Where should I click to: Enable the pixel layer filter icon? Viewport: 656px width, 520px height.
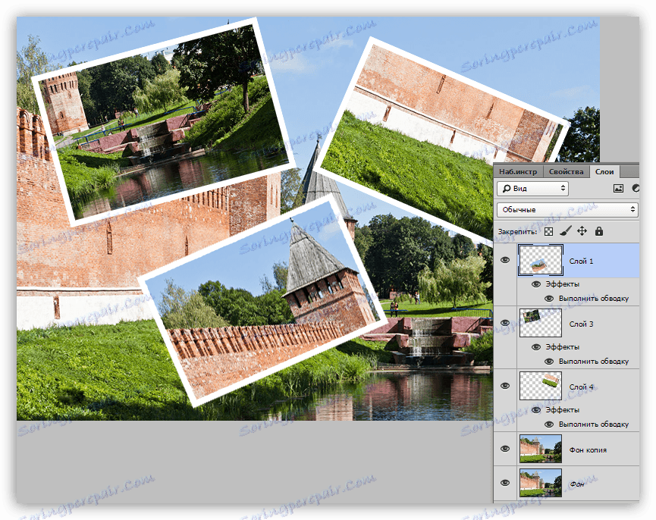pos(618,189)
